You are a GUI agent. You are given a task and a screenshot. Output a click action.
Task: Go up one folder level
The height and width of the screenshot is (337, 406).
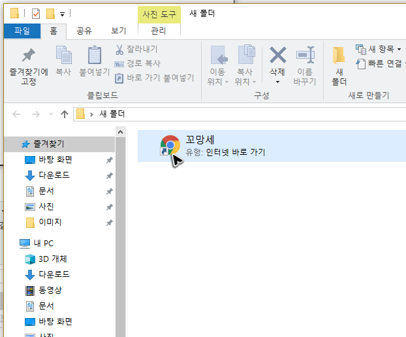pyautogui.click(x=65, y=114)
